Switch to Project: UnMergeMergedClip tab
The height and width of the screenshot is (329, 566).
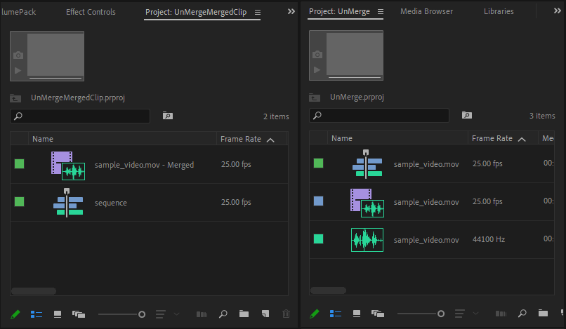[x=196, y=12]
